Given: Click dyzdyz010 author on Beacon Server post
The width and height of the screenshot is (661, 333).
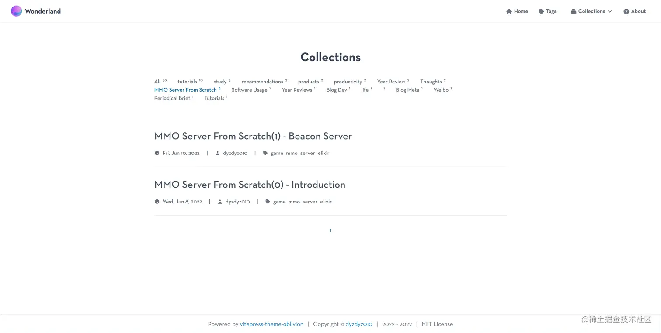Looking at the screenshot, I should point(235,153).
